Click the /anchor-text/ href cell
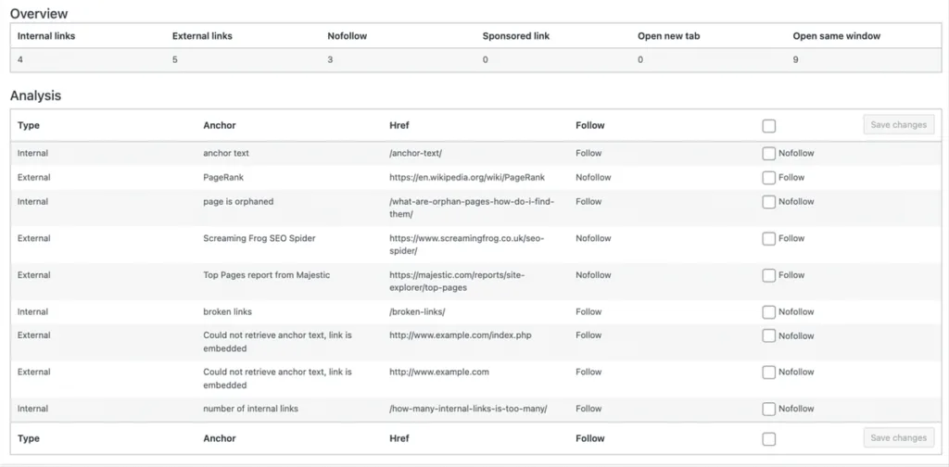949x467 pixels. pos(416,153)
